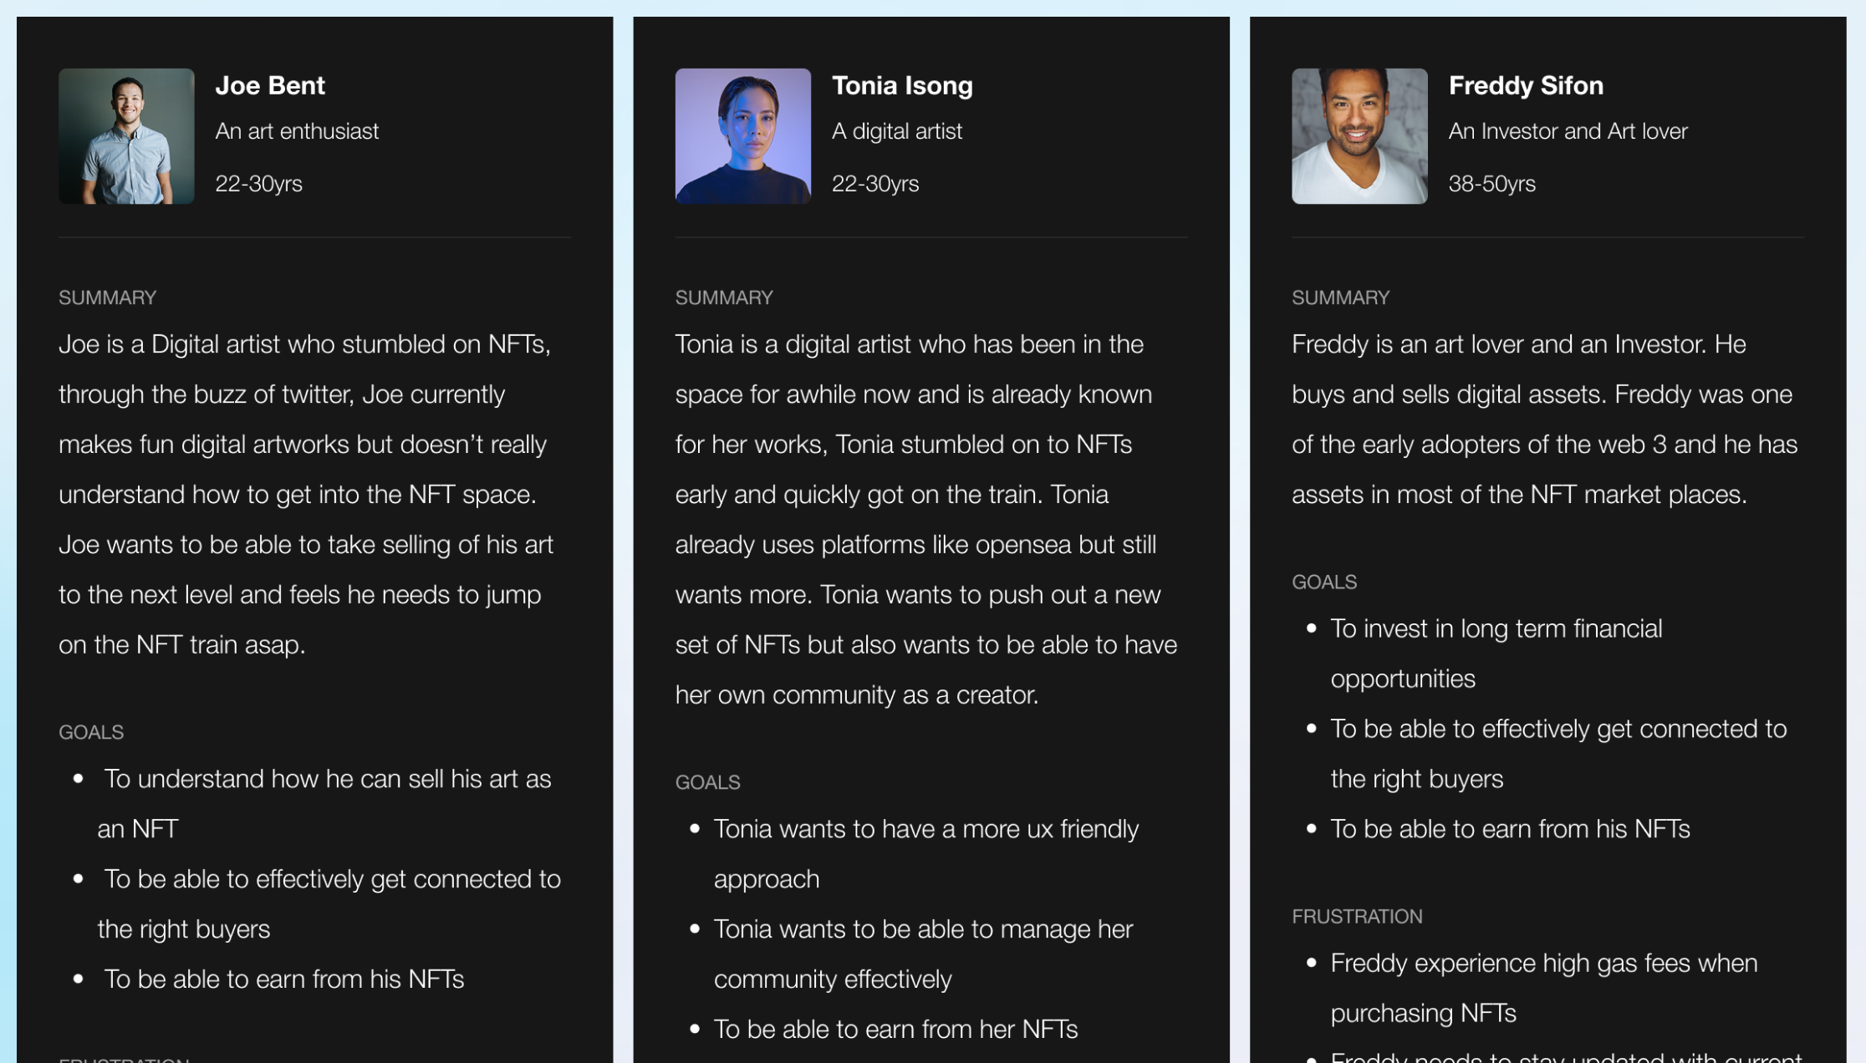Image resolution: width=1866 pixels, height=1063 pixels.
Task: Select the age label 38-50yrs
Action: click(x=1492, y=183)
